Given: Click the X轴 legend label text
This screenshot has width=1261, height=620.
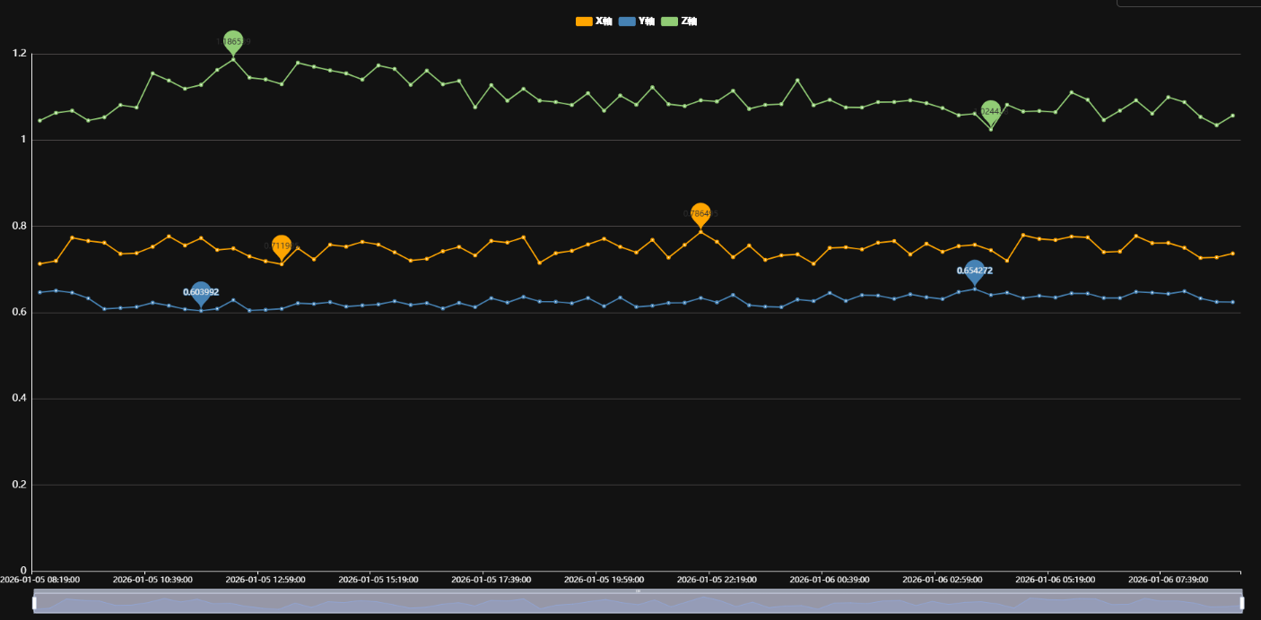Looking at the screenshot, I should (604, 22).
